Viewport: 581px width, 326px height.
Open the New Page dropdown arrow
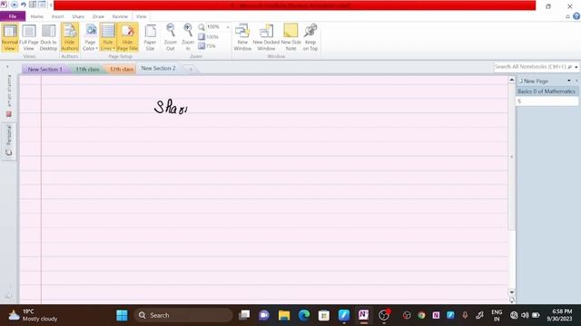569,81
